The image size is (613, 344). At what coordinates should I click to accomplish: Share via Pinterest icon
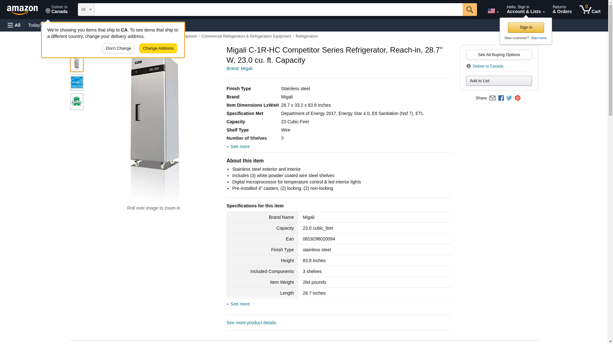[518, 98]
